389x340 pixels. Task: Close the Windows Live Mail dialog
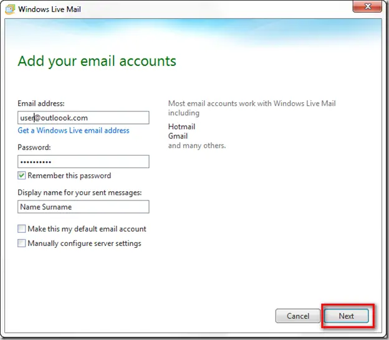pos(367,6)
